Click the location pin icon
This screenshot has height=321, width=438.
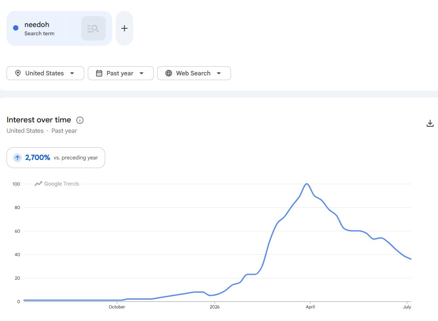[18, 73]
